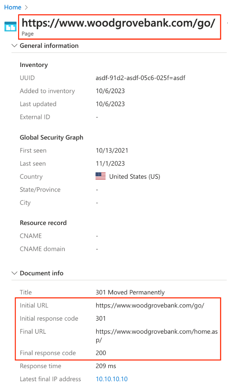Click the United States flag icon
The image size is (228, 388).
coord(100,176)
